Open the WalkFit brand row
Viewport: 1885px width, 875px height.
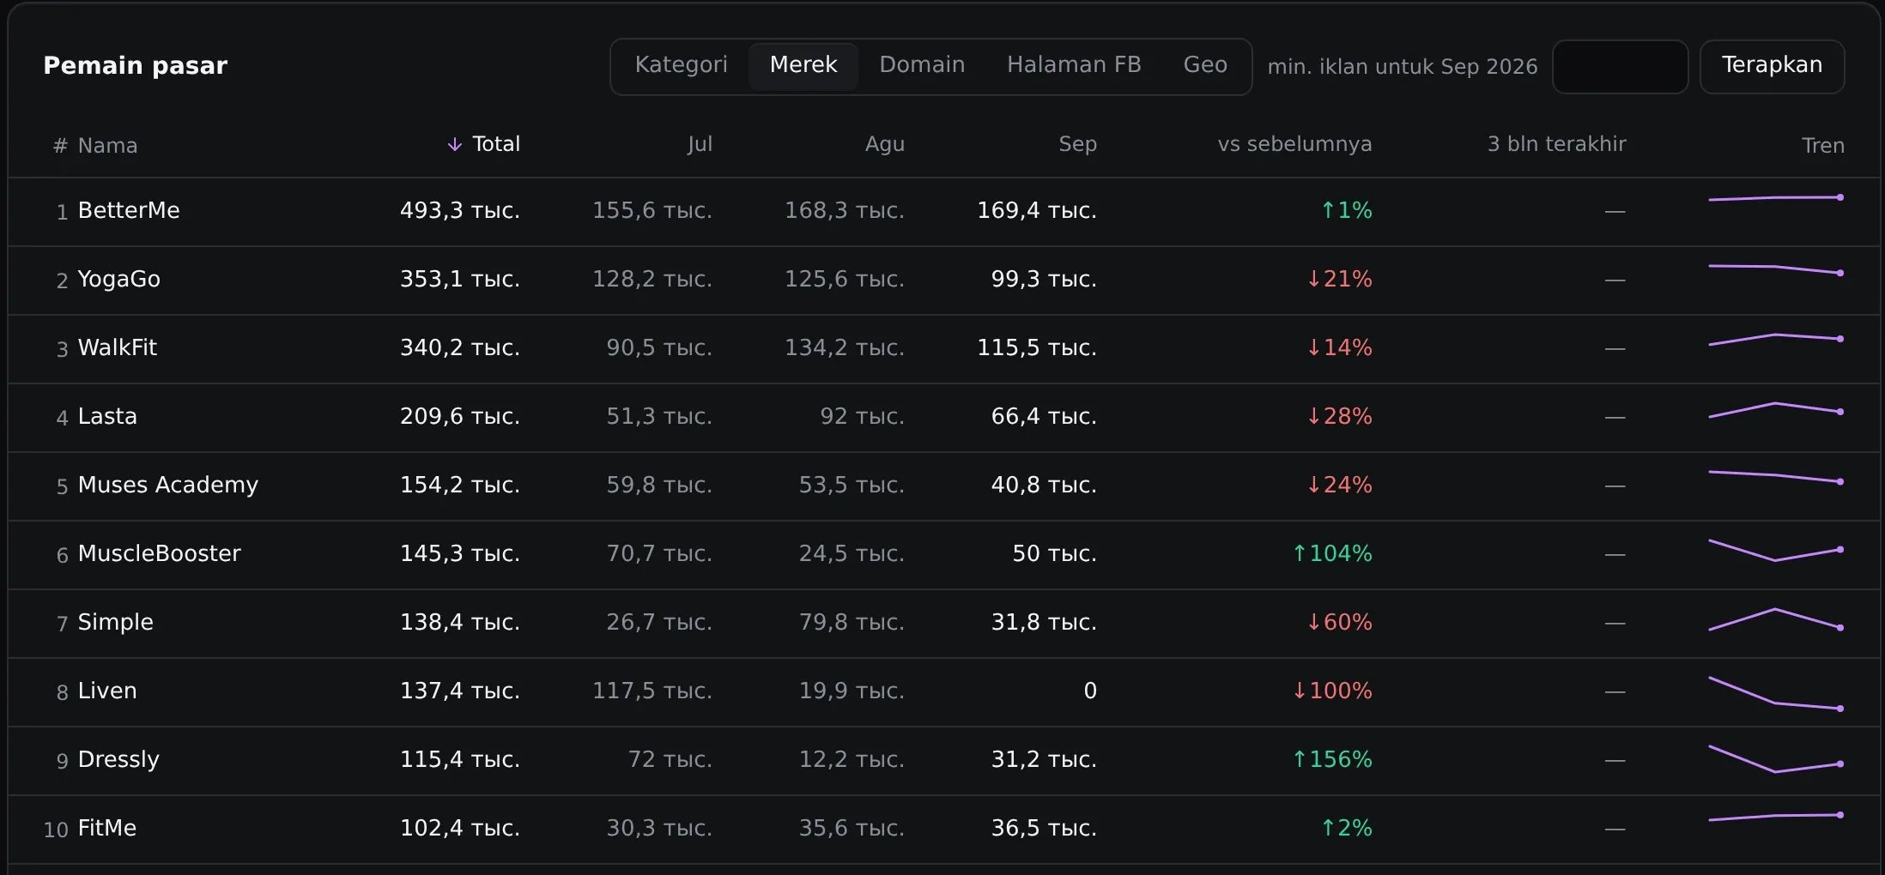(944, 348)
